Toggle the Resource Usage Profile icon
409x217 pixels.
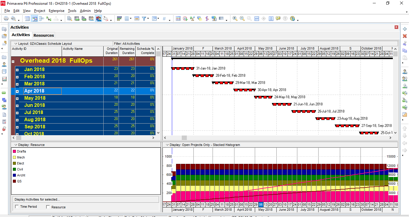coord(99,19)
